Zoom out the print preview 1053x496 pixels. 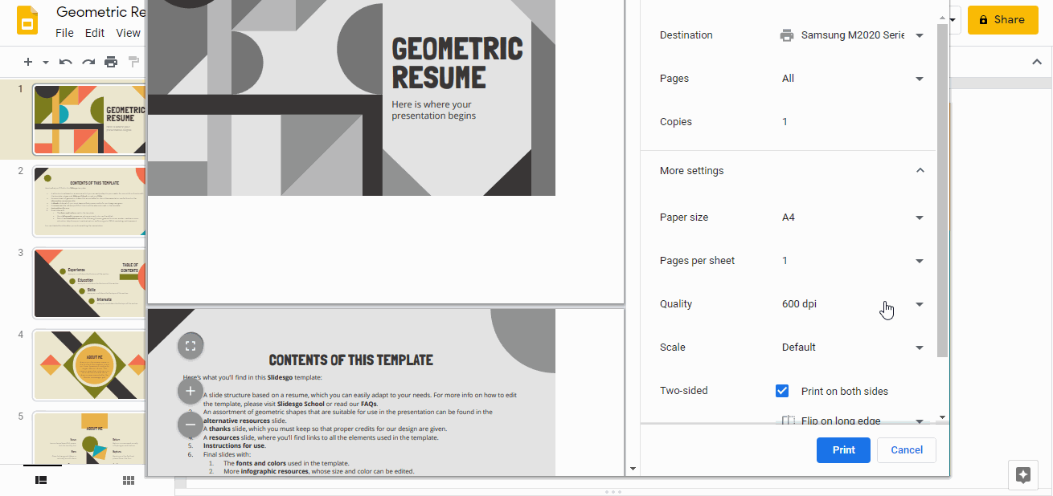point(191,423)
